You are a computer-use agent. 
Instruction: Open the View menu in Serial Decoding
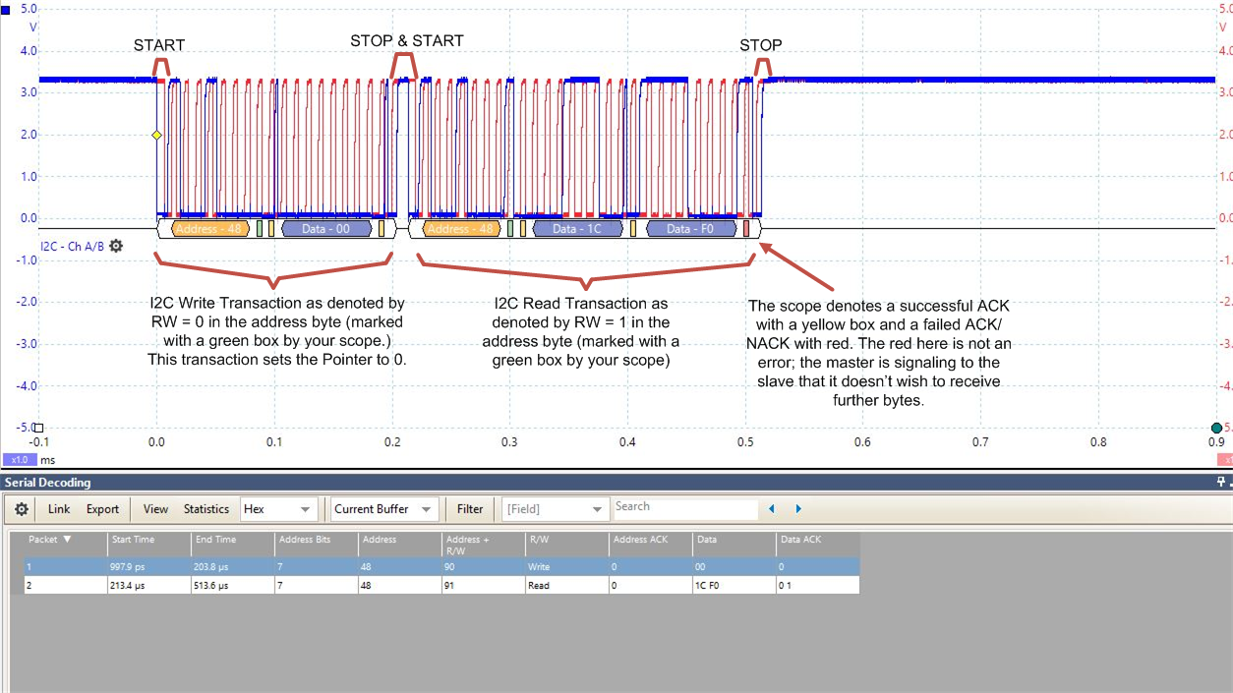tap(154, 509)
